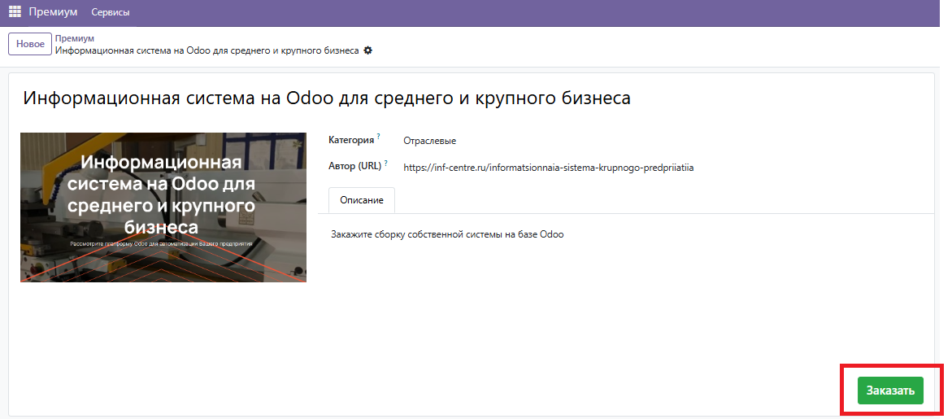This screenshot has width=952, height=419.
Task: Click the product banner image
Action: click(x=163, y=207)
